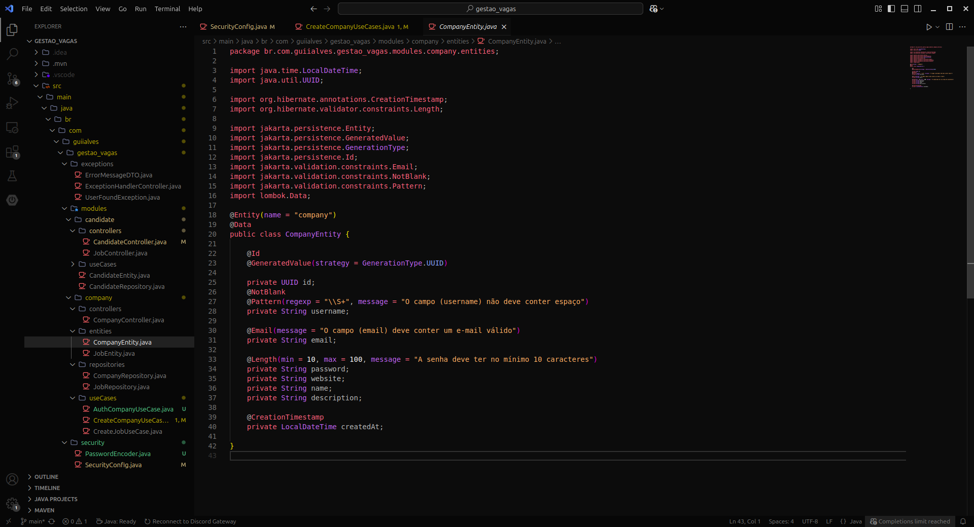Open the Explorer view in activity bar
The height and width of the screenshot is (527, 974).
point(12,30)
